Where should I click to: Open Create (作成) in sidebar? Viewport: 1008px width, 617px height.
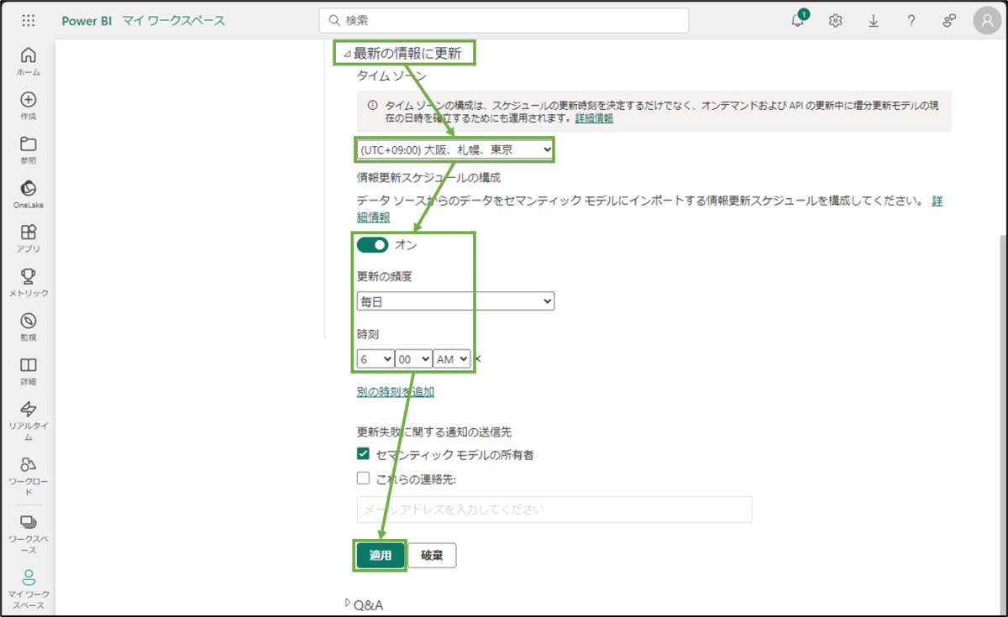pos(28,106)
